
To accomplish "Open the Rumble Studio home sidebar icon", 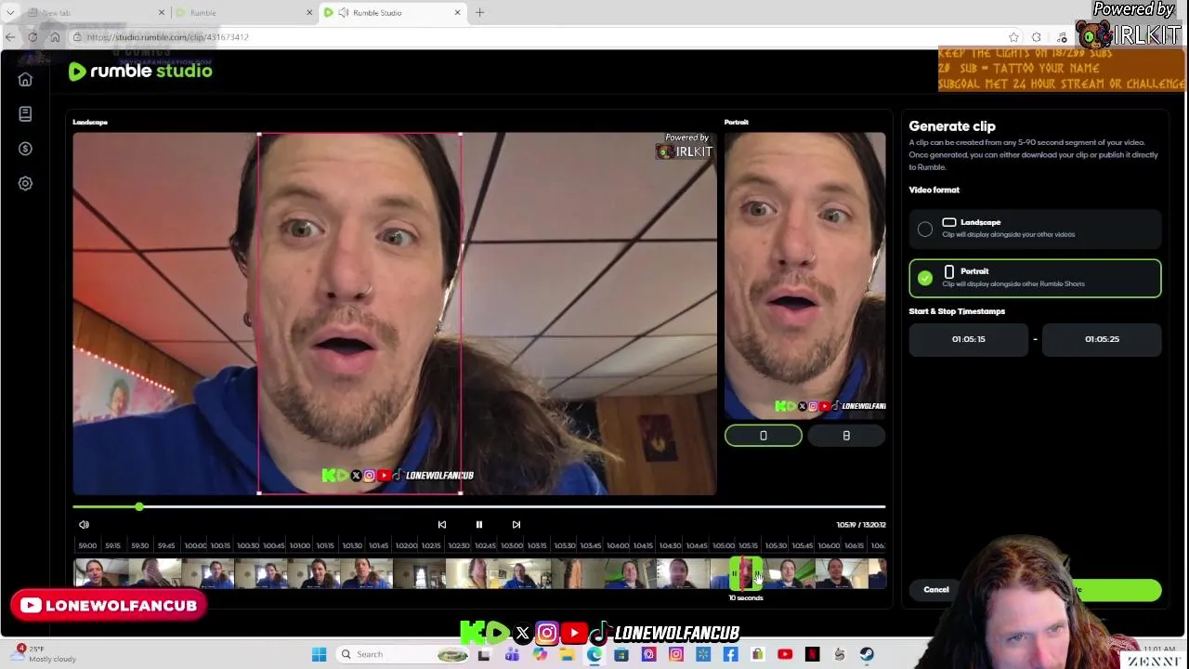I will tap(25, 80).
